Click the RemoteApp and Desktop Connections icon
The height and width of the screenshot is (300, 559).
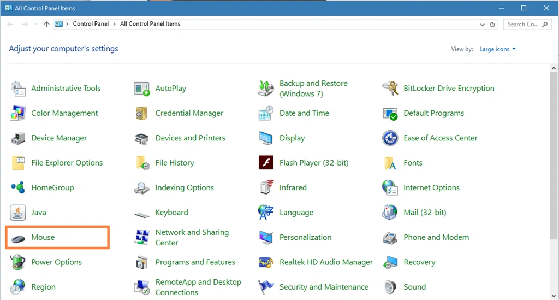tap(142, 287)
